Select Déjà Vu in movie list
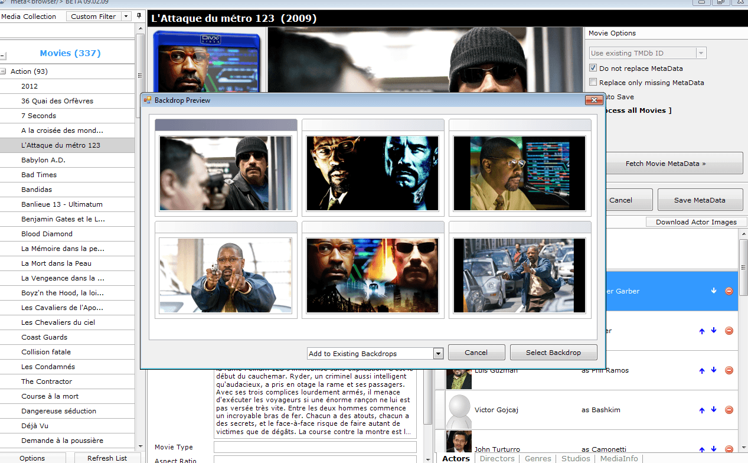The height and width of the screenshot is (463, 748). pyautogui.click(x=67, y=426)
